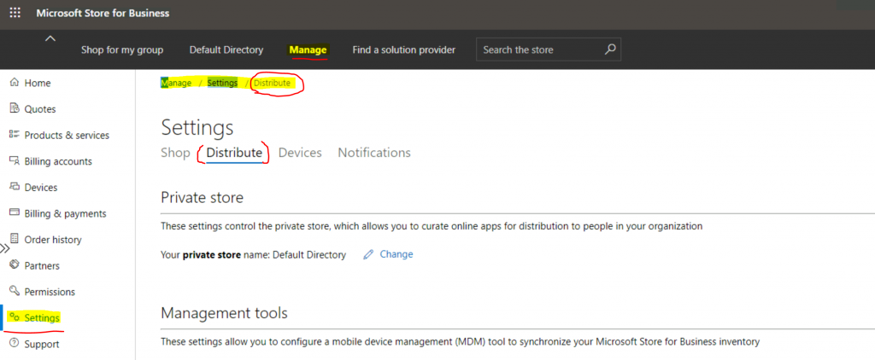The image size is (875, 360).
Task: Click the Permissions key icon
Action: pos(15,291)
